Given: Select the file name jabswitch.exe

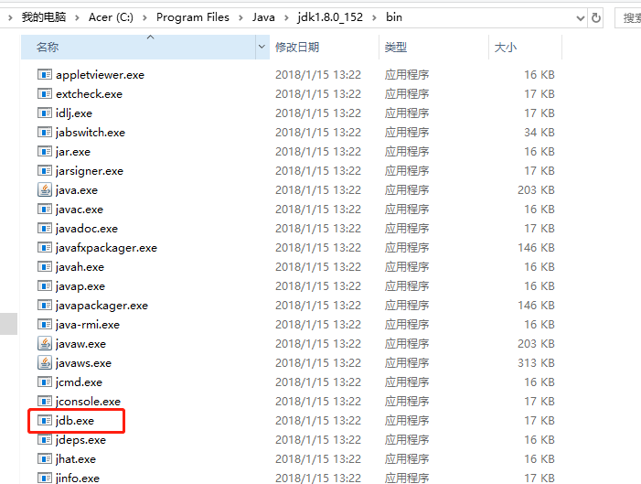Looking at the screenshot, I should (x=91, y=133).
